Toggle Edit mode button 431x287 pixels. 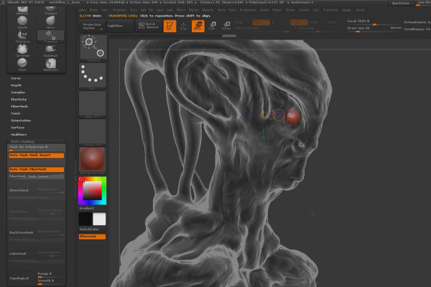[x=170, y=26]
